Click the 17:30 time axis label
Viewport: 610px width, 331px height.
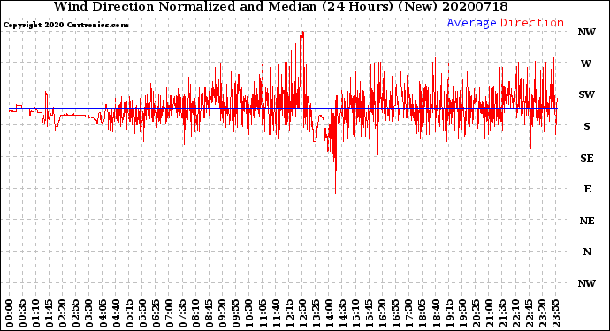click(x=408, y=313)
